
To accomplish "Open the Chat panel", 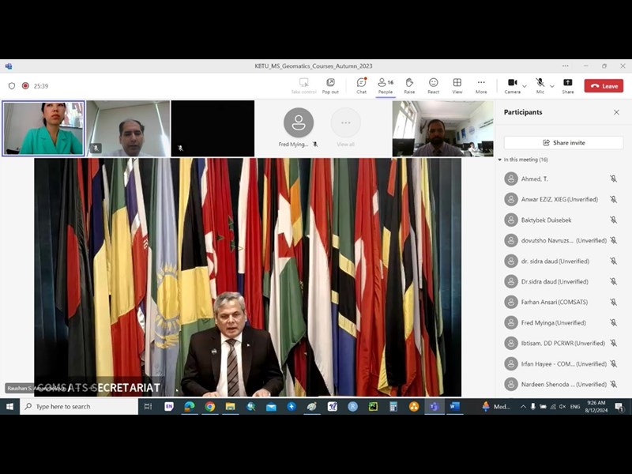I will click(361, 86).
